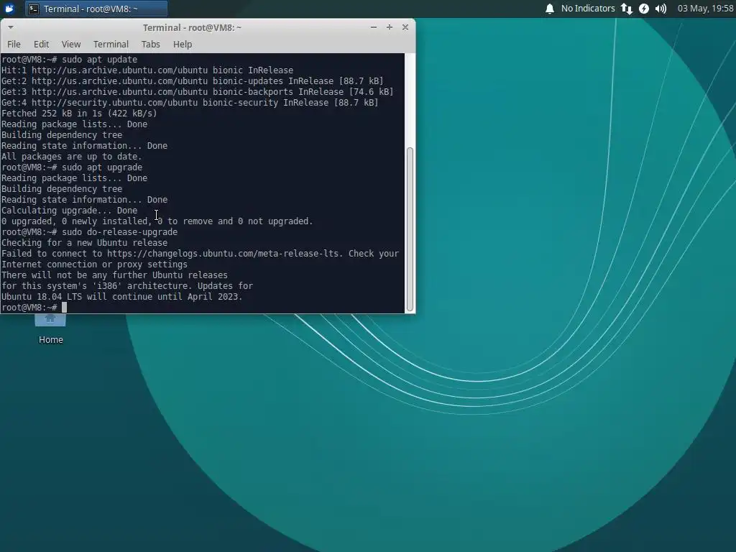Viewport: 736px width, 552px height.
Task: Click the bionic-security InRelease URL line
Action: (190, 103)
